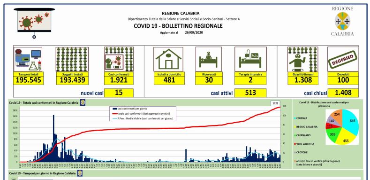Click the nuovi casi value 15

click(x=119, y=93)
